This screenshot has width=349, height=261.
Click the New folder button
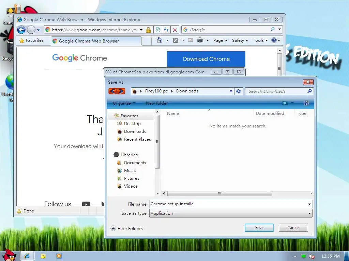pos(157,103)
